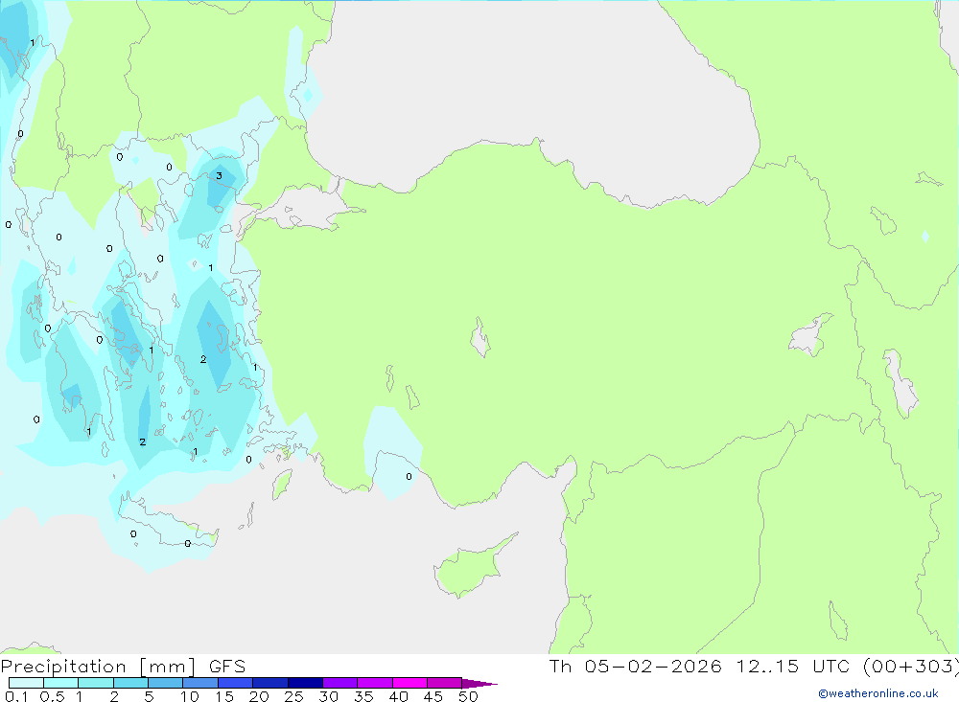
Task: Click the legend scale label "25"
Action: click(x=293, y=696)
